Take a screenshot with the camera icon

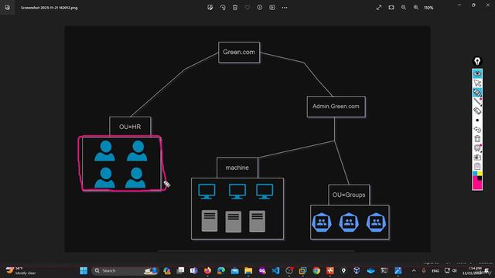477,158
